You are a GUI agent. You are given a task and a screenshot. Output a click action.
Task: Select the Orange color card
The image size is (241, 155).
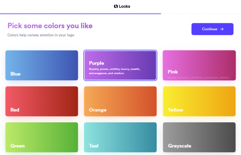[120, 101]
